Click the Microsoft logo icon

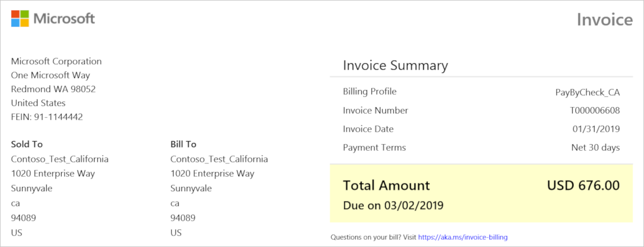[x=20, y=19]
